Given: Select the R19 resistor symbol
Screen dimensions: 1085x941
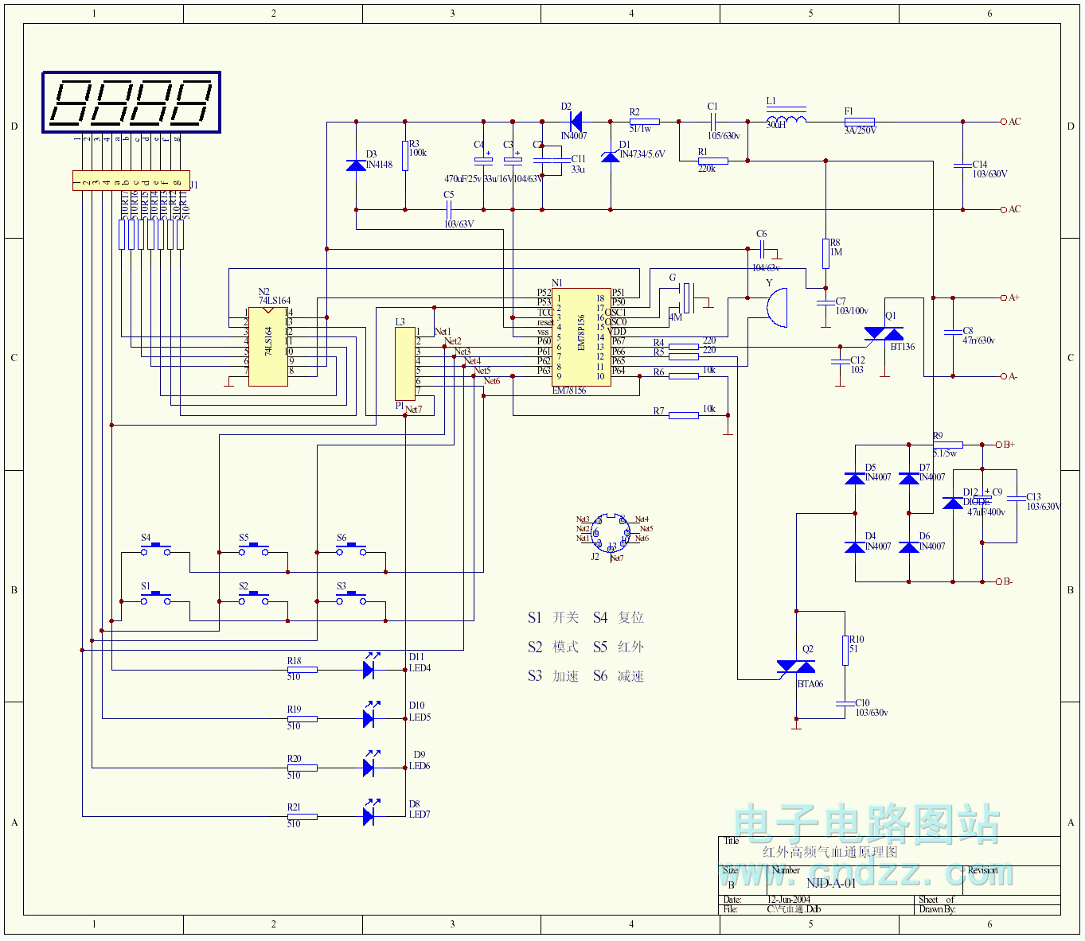Looking at the screenshot, I should pos(302,719).
